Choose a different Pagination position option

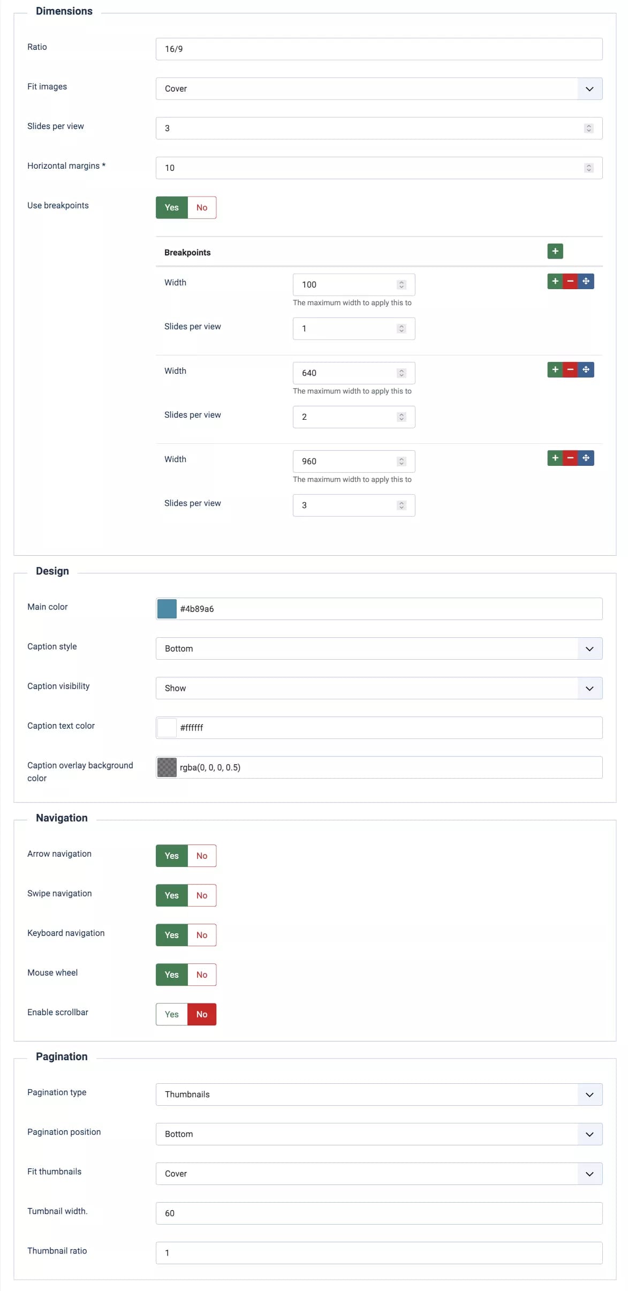click(x=379, y=1134)
